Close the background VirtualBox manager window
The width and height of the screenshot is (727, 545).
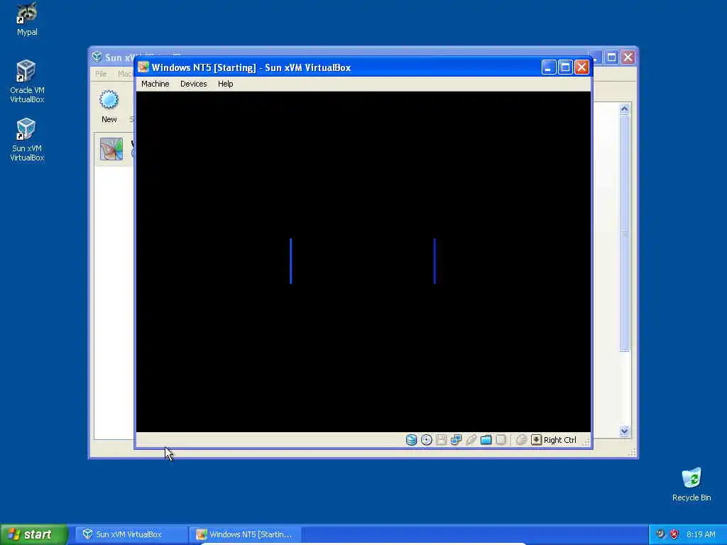click(628, 57)
